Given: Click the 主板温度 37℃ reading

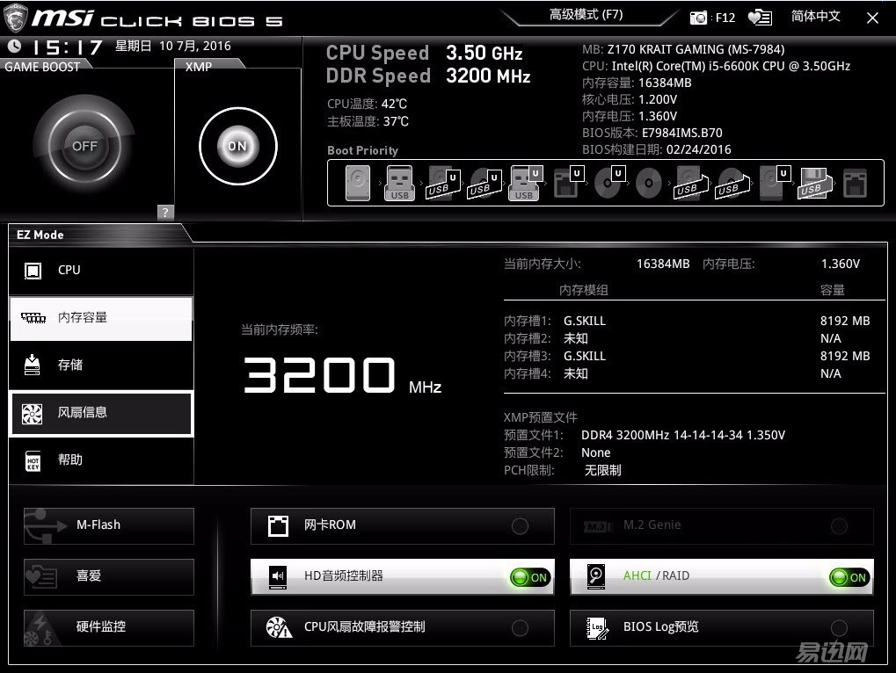Looking at the screenshot, I should [368, 121].
